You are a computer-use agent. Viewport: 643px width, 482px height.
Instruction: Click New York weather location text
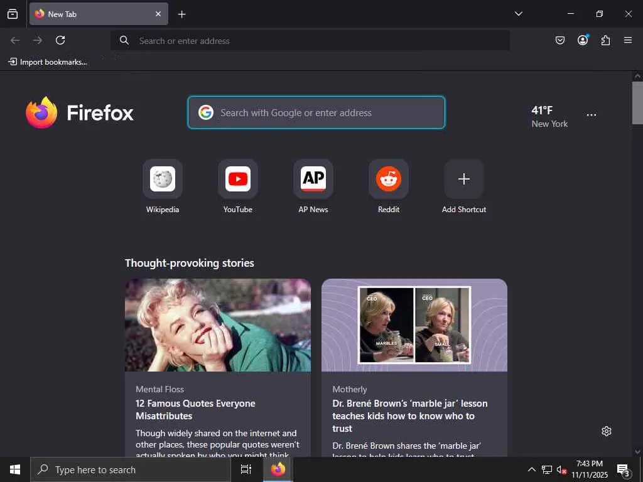coord(549,124)
